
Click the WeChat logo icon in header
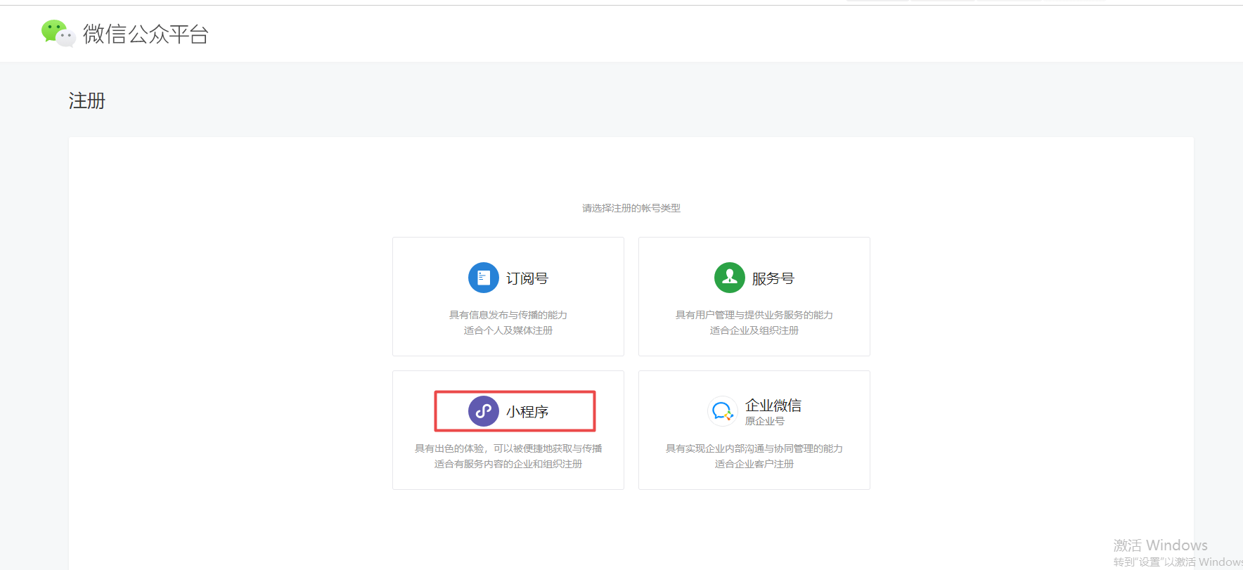(58, 33)
